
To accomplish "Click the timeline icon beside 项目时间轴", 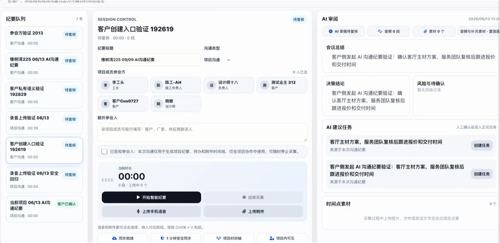I will click(218, 238).
